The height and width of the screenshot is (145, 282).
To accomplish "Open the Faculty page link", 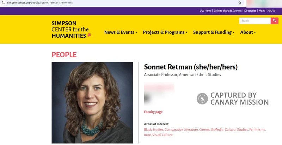I will [153, 112].
